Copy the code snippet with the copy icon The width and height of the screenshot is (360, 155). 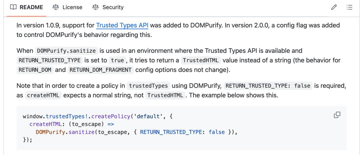(337, 115)
